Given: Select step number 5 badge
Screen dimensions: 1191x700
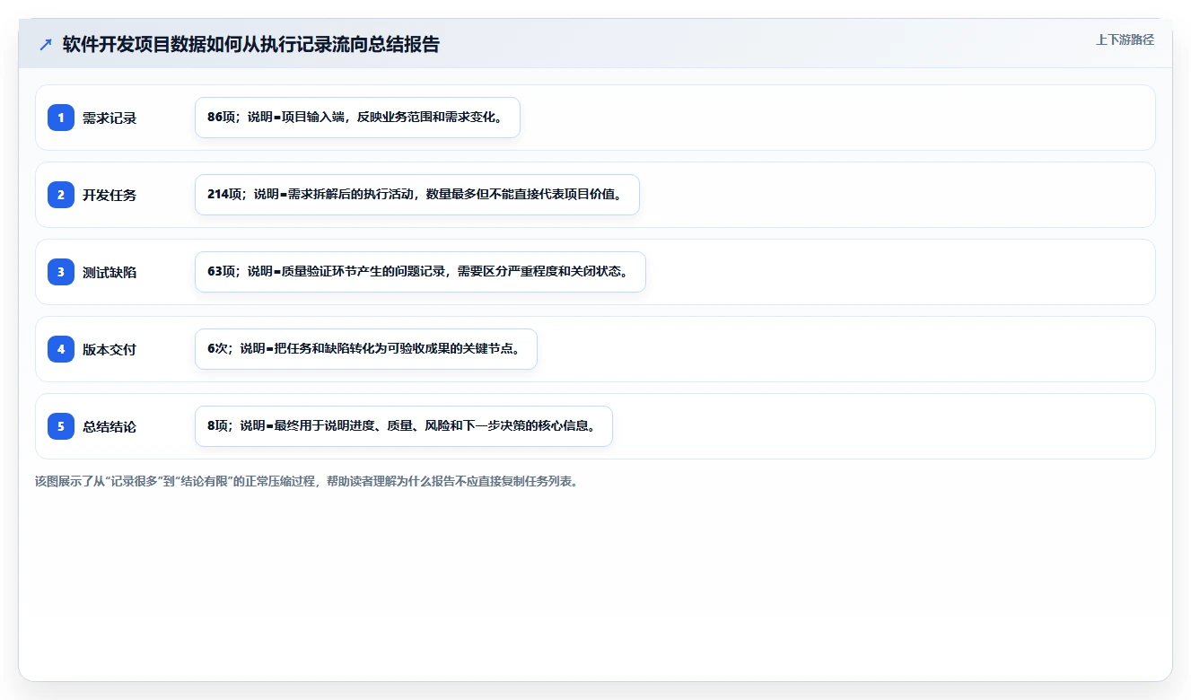Looking at the screenshot, I should tap(61, 426).
